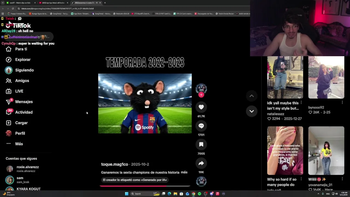Open sam sam_krek followed account
350x197 pixels.
pos(17,180)
